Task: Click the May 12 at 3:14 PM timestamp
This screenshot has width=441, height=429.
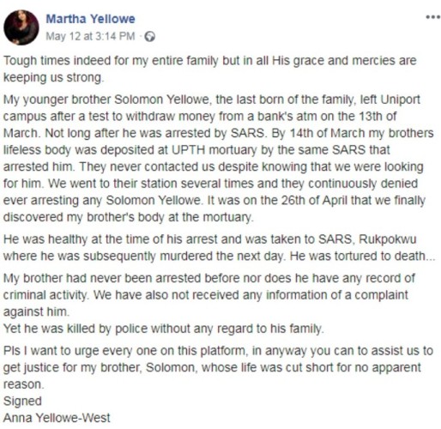Action: (x=90, y=36)
